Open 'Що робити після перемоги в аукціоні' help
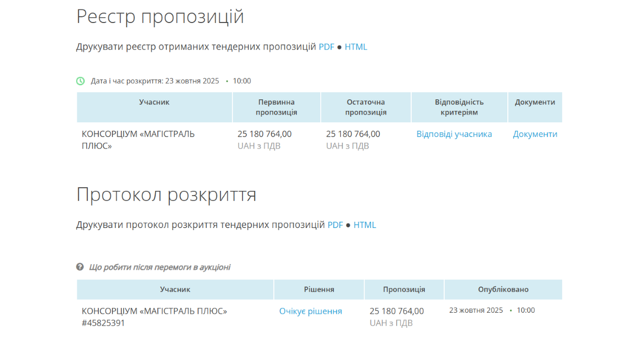The image size is (627, 353). pos(159,267)
